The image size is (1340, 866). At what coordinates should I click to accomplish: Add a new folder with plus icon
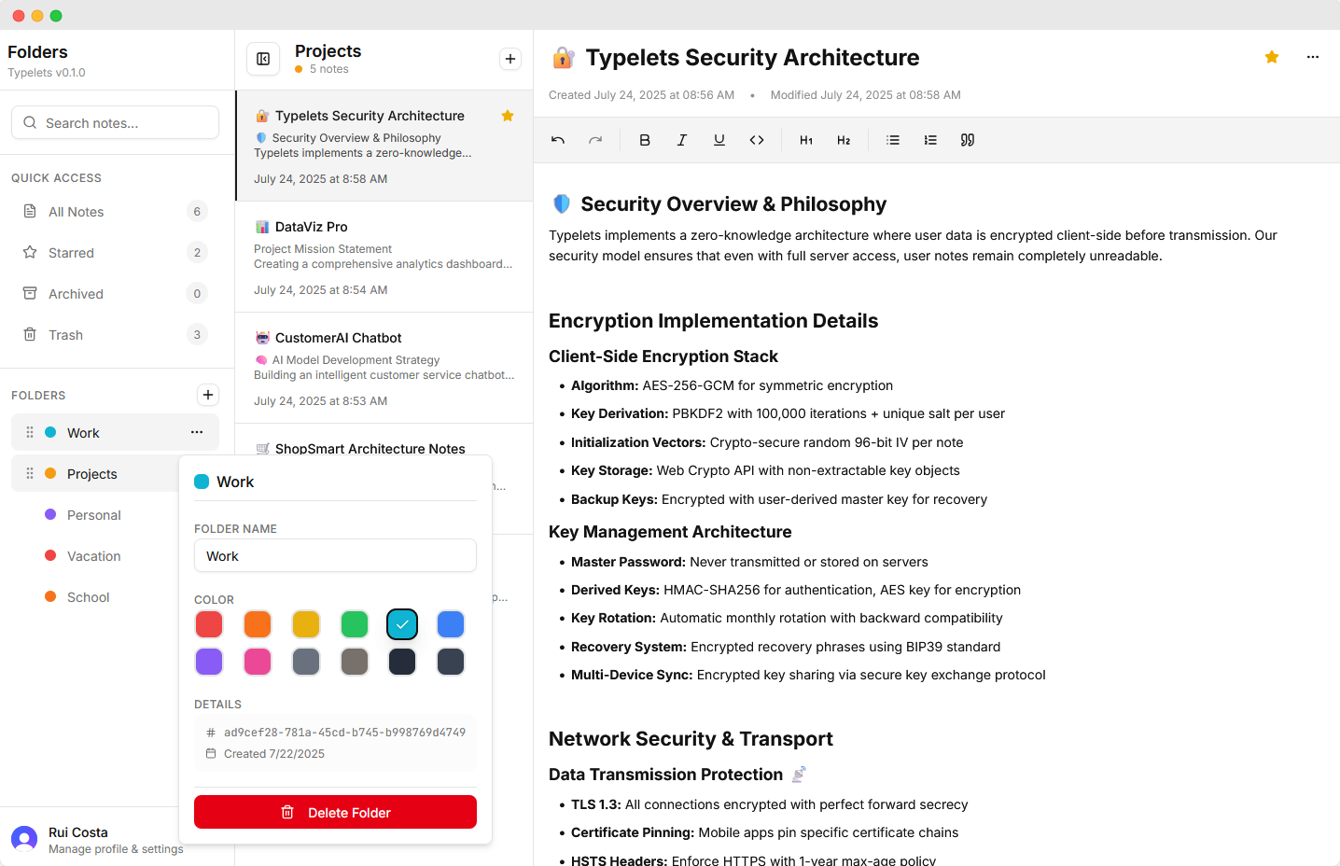[x=208, y=395]
